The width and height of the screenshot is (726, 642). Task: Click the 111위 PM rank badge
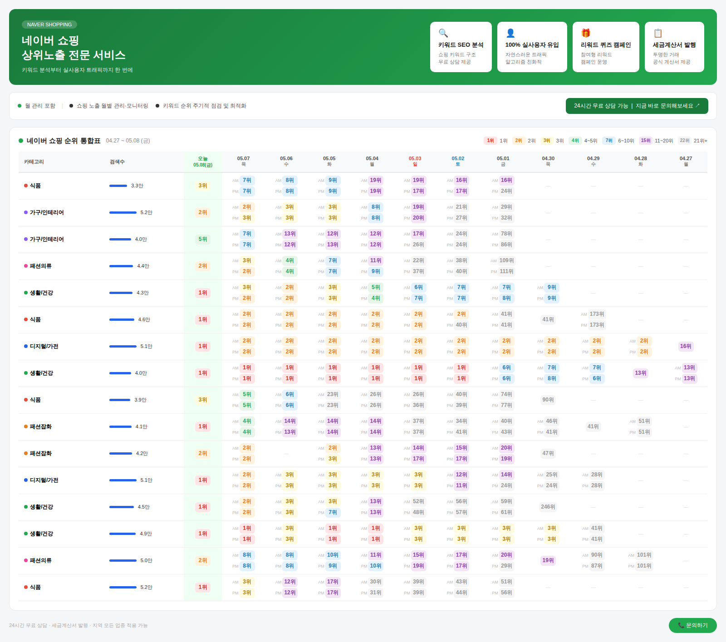pos(506,271)
